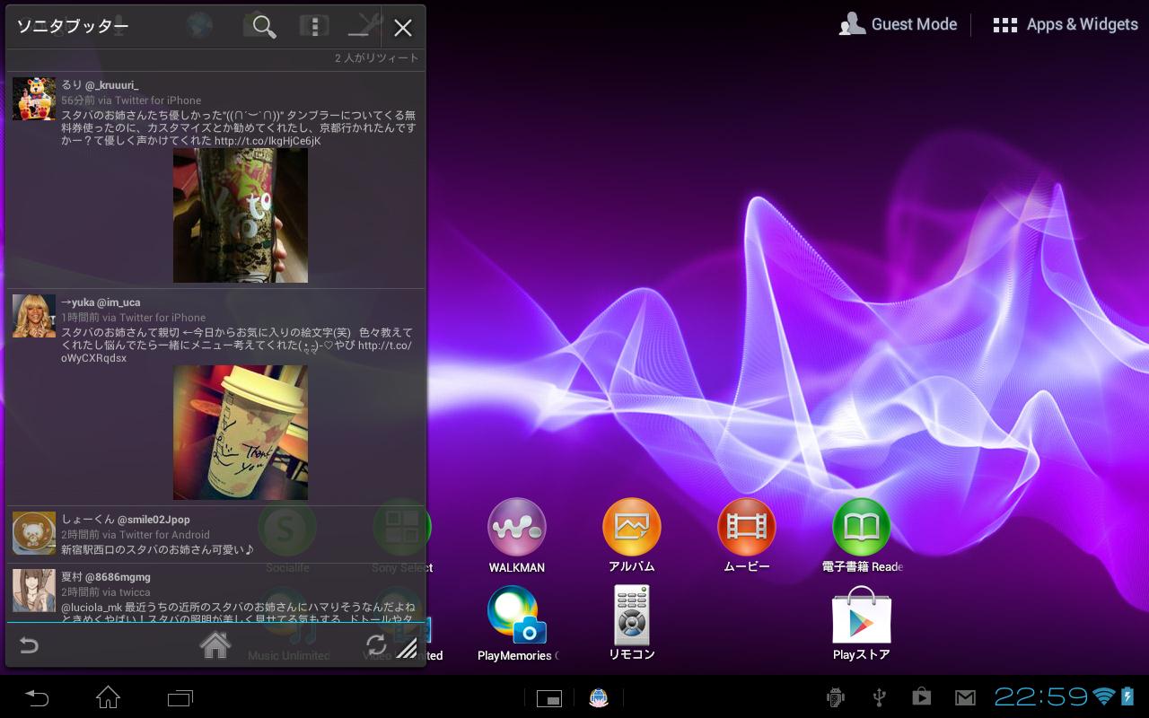Image resolution: width=1149 pixels, height=718 pixels.
Task: Switch to Guest Mode
Action: 898,24
